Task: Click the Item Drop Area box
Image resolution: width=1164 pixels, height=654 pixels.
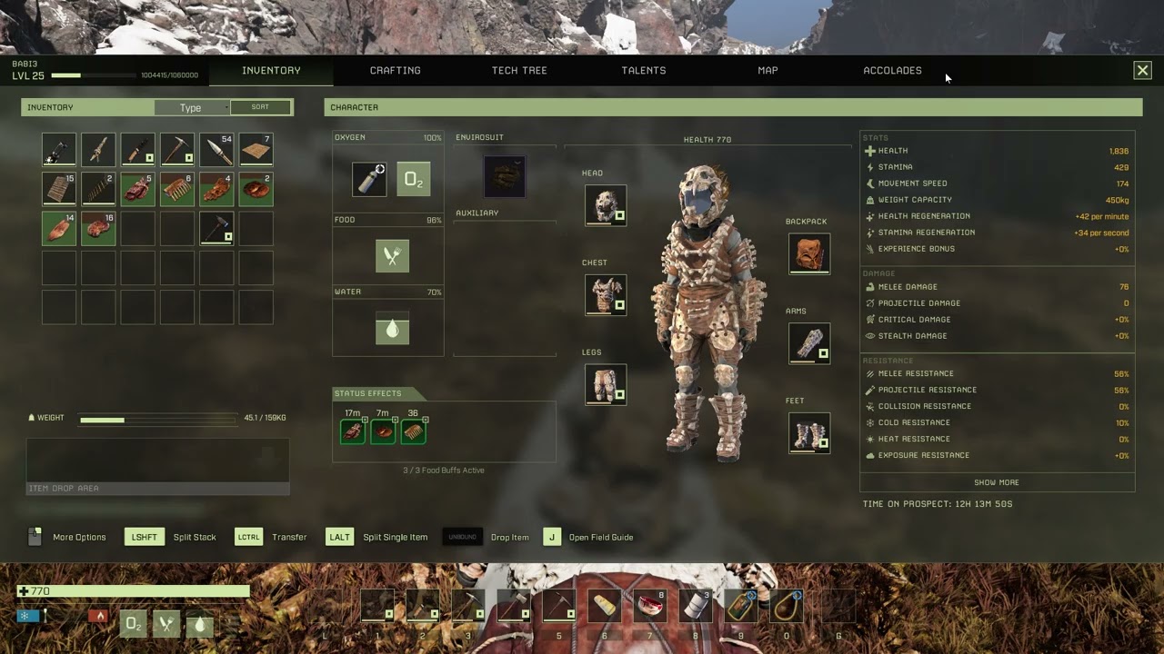Action: 157,467
